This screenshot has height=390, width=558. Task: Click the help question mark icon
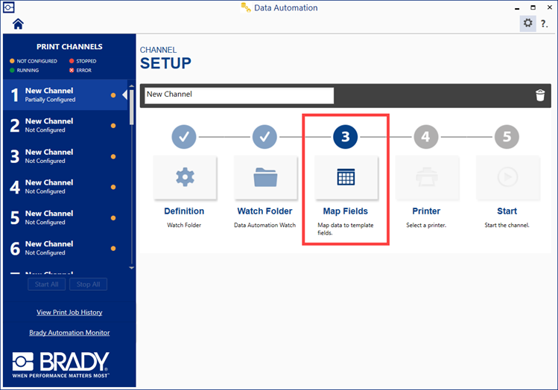pyautogui.click(x=544, y=24)
